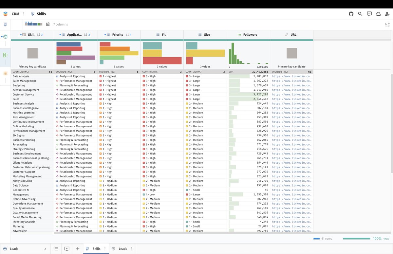Click the longest purple bar in Application chart
This screenshot has width=393, height=254.
(76, 58)
